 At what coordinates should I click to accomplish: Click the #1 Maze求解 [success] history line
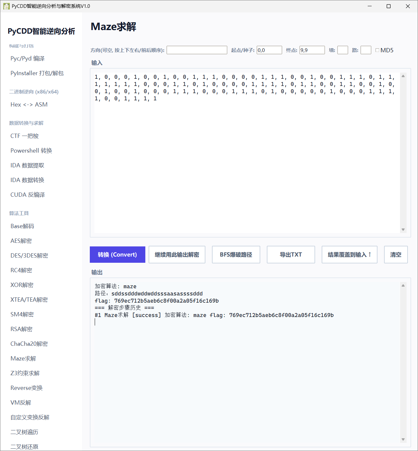pyautogui.click(x=214, y=315)
